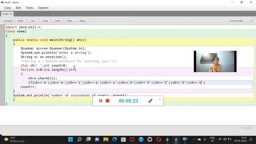Pause the screen recording
Image resolution: width=256 pixels, height=144 pixels.
tap(101, 101)
